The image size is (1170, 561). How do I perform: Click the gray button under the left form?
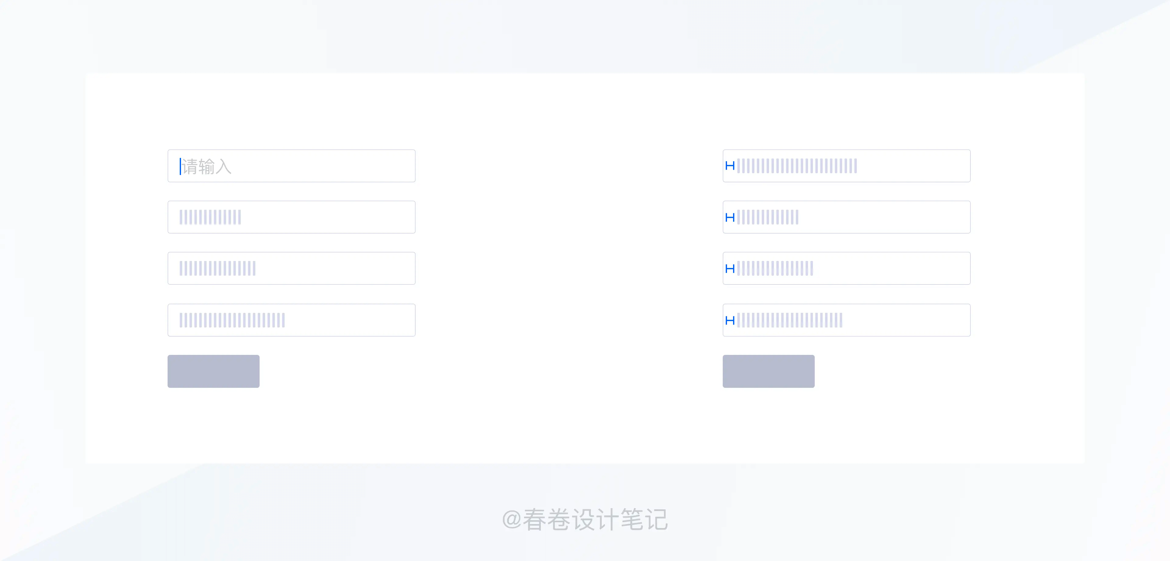[214, 371]
